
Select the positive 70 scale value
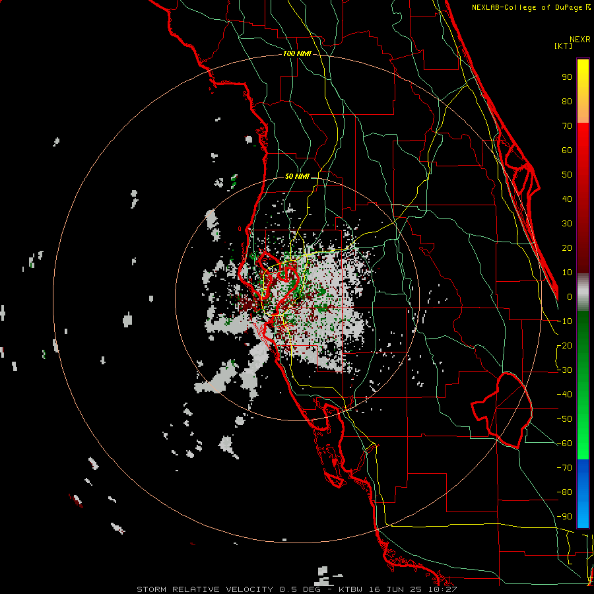pos(567,126)
